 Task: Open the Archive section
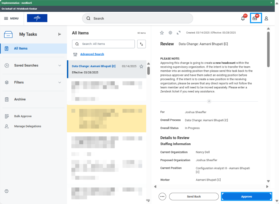[20, 99]
